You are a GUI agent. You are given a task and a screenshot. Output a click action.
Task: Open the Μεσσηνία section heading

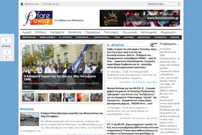click(27, 109)
